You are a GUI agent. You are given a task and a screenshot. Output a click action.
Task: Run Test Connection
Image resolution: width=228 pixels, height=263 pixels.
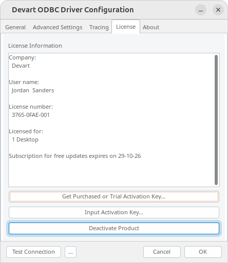[x=33, y=252]
